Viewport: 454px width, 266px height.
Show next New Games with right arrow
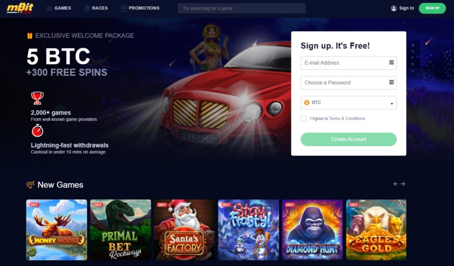pyautogui.click(x=403, y=184)
